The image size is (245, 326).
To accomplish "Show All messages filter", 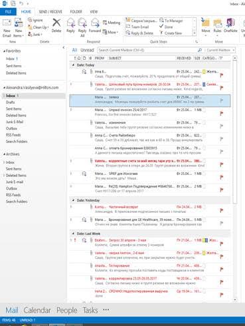I will (74, 50).
